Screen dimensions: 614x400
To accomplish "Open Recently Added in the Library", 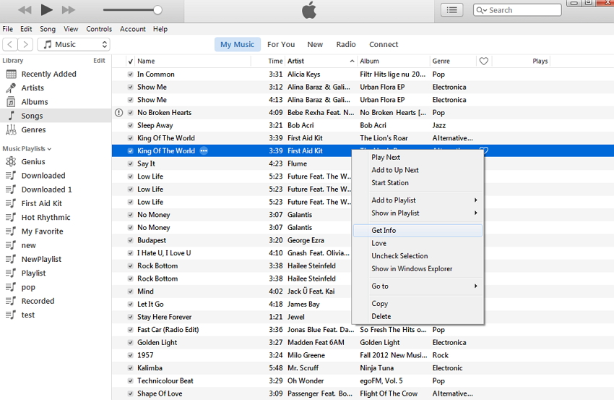I will pos(48,74).
